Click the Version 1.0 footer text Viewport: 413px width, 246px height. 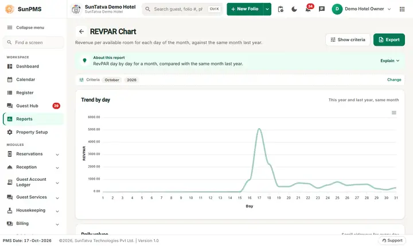pos(149,240)
